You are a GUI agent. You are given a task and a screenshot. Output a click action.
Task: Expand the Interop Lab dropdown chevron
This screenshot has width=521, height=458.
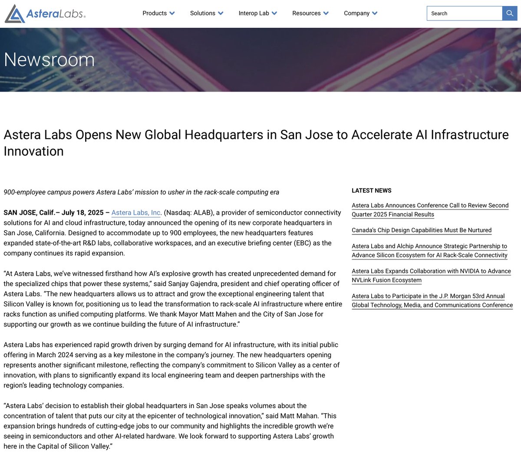tap(274, 13)
